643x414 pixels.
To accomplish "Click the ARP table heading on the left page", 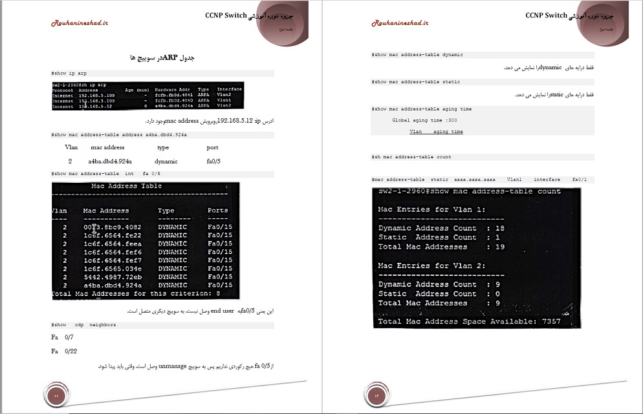I will 162,57.
